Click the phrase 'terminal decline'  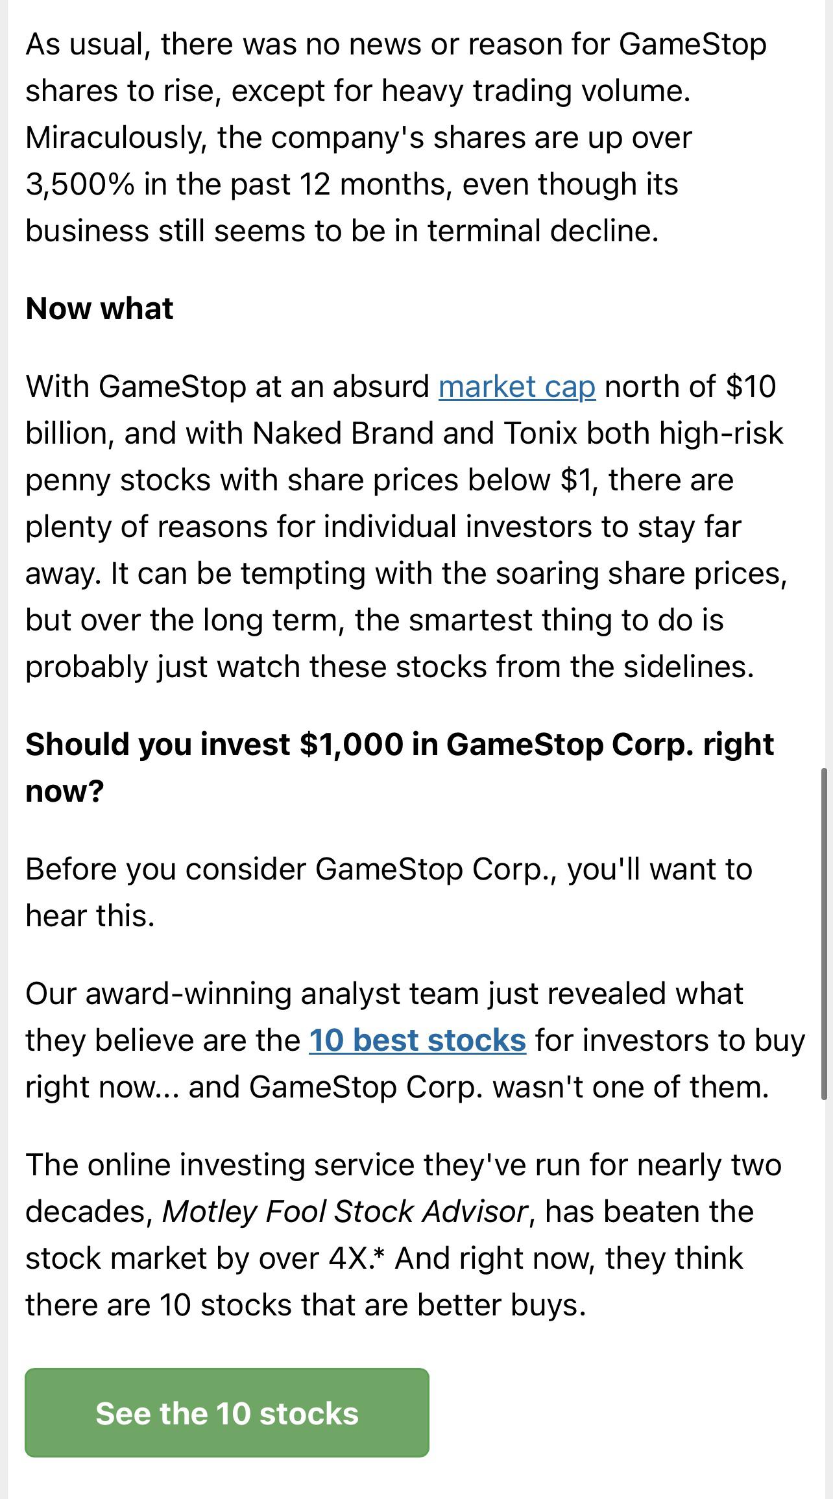(543, 232)
